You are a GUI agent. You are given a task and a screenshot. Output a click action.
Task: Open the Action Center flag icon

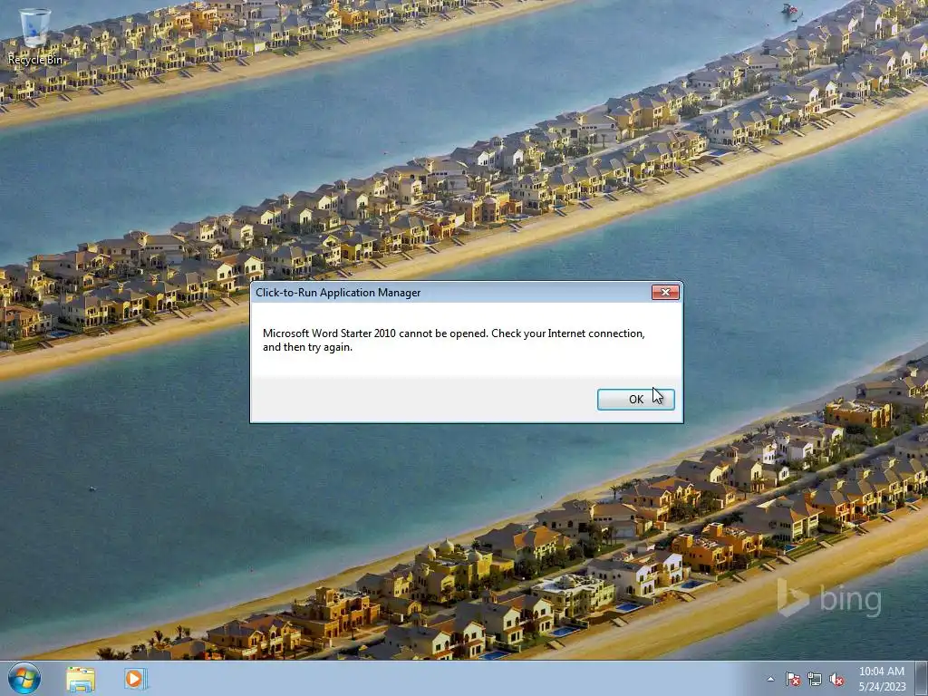click(792, 679)
